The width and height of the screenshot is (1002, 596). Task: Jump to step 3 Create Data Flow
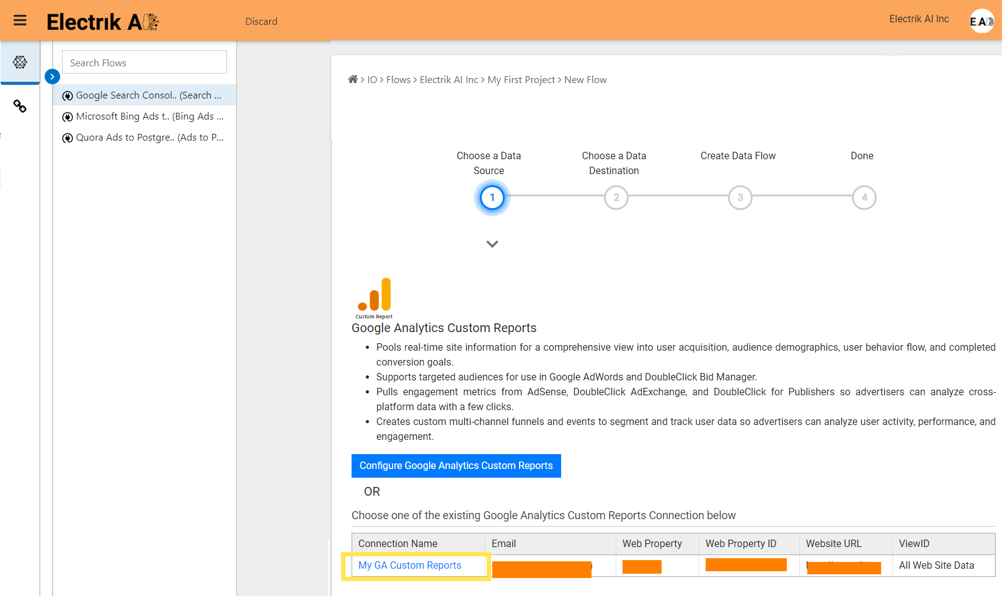coord(740,198)
